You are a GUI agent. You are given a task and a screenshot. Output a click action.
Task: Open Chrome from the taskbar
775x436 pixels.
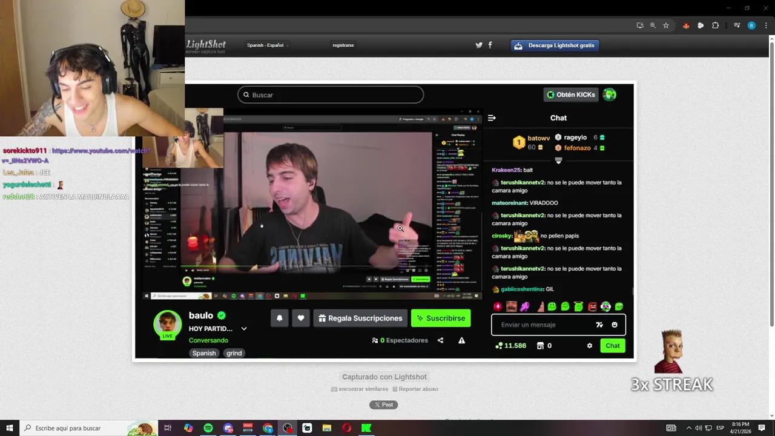[x=268, y=428]
